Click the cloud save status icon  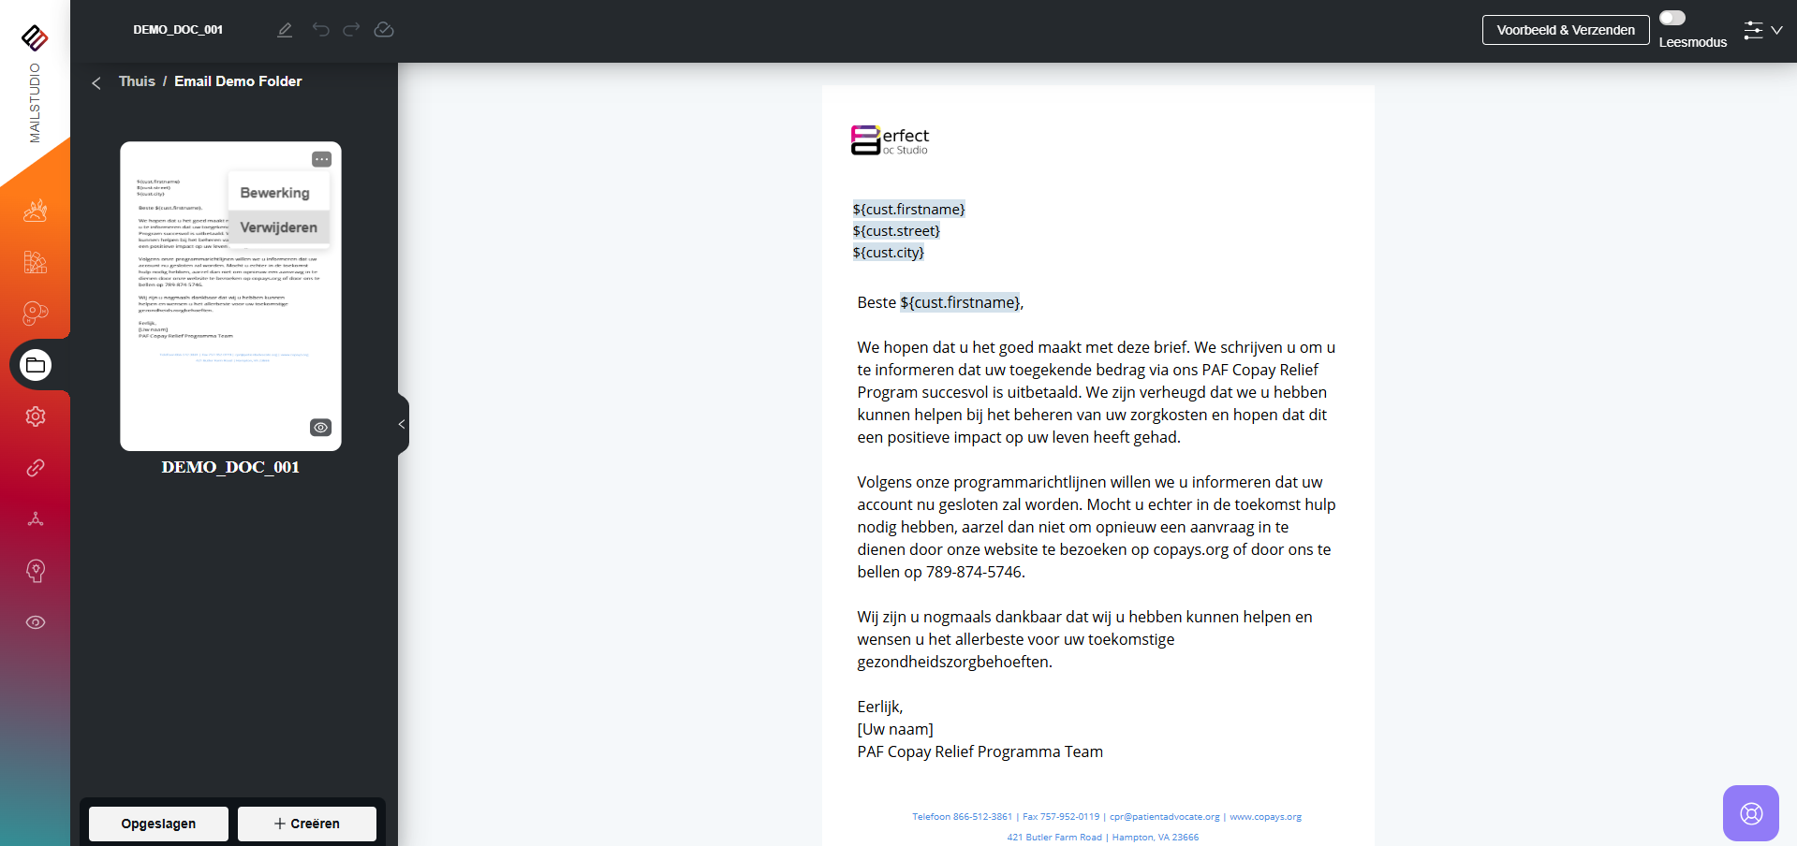pos(384,30)
